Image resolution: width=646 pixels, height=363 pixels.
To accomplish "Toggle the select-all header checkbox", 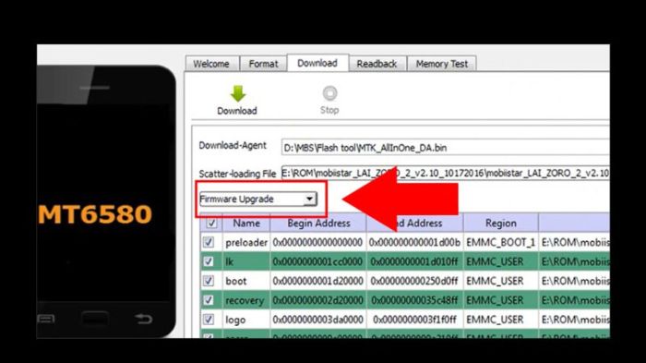I will click(211, 224).
